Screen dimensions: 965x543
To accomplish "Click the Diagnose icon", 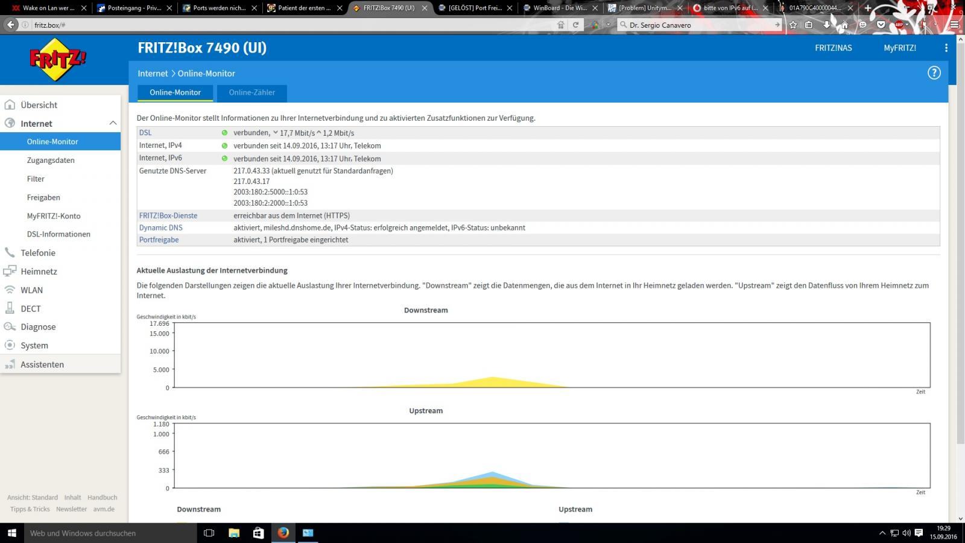I will (x=10, y=326).
